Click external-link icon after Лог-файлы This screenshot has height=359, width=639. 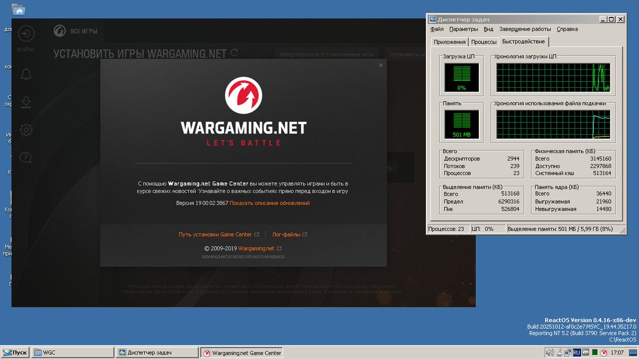coord(305,234)
